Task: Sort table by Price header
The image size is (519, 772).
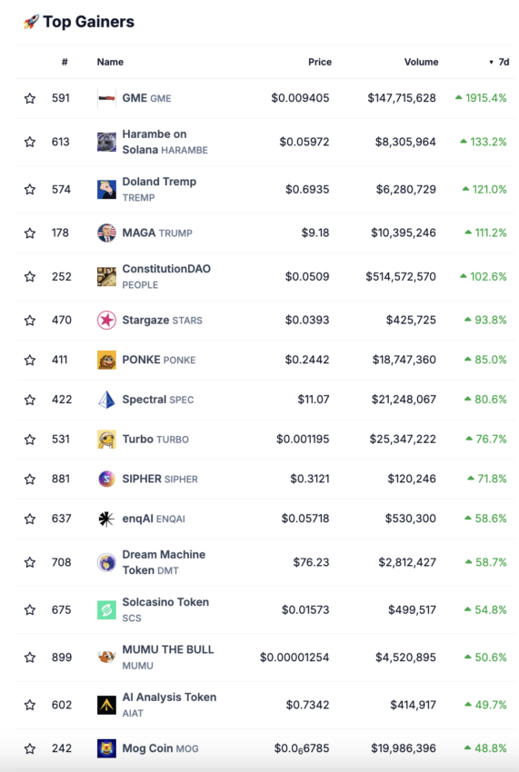Action: [320, 62]
